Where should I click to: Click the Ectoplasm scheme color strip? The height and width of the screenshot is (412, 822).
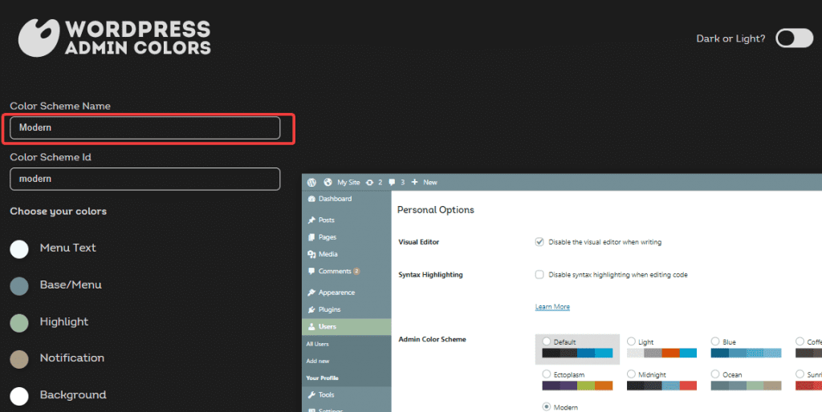(577, 386)
